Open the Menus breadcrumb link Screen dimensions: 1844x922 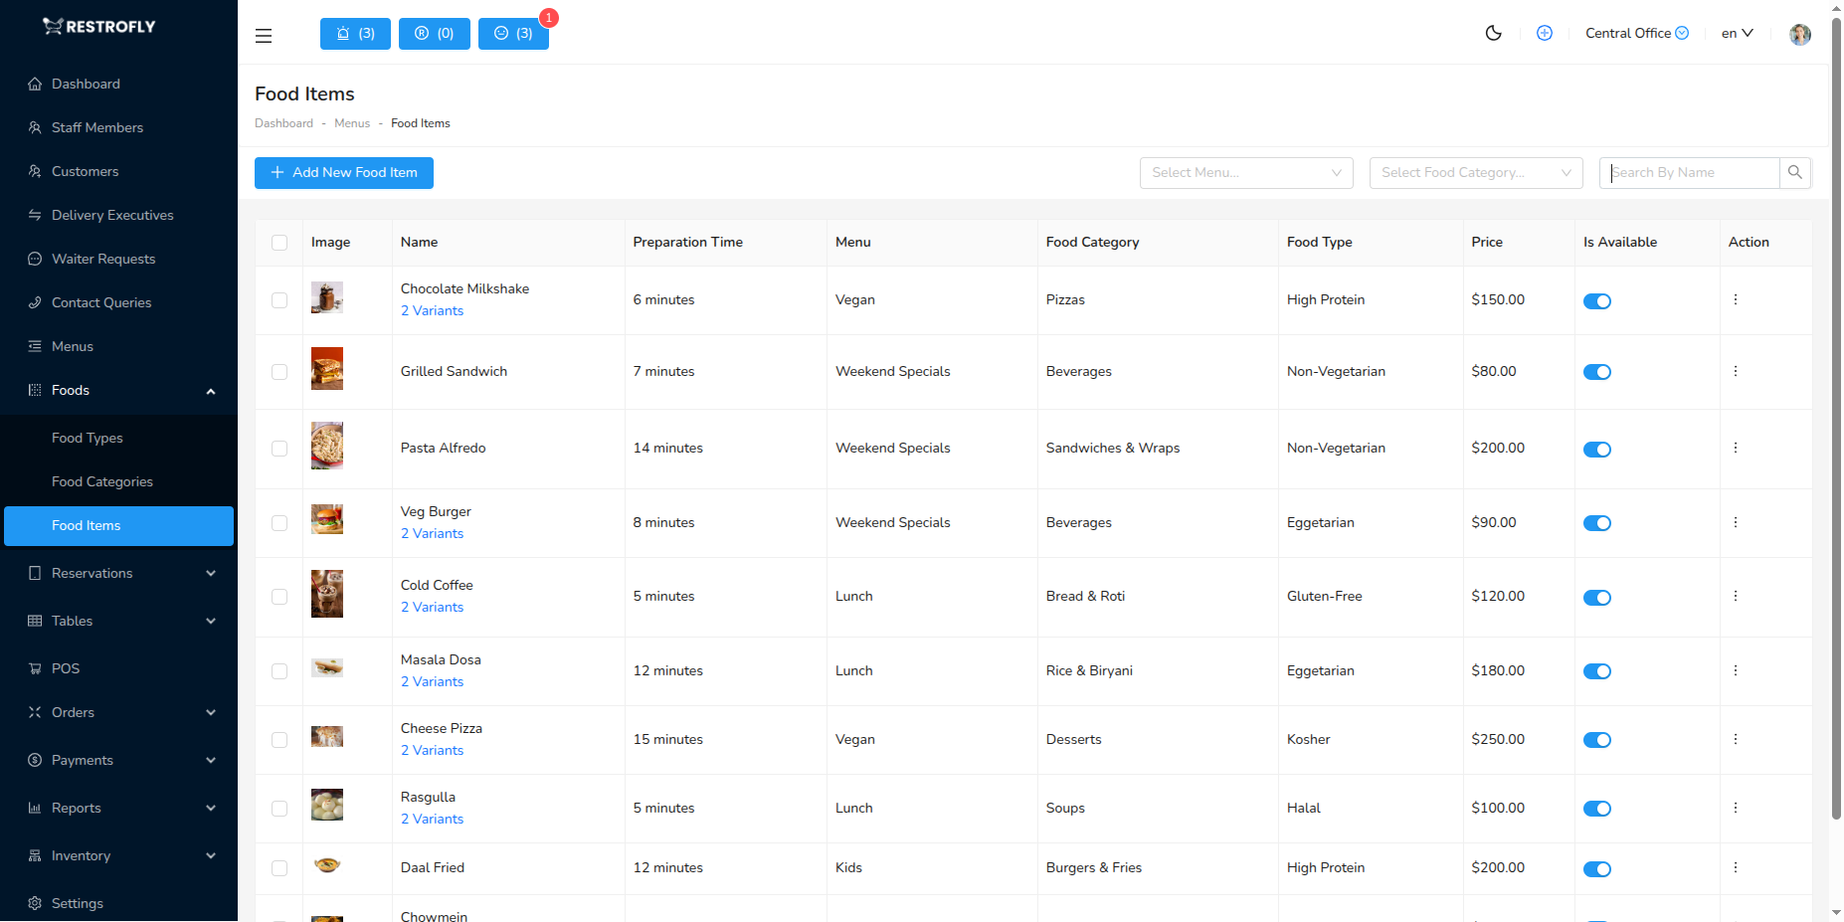352,122
